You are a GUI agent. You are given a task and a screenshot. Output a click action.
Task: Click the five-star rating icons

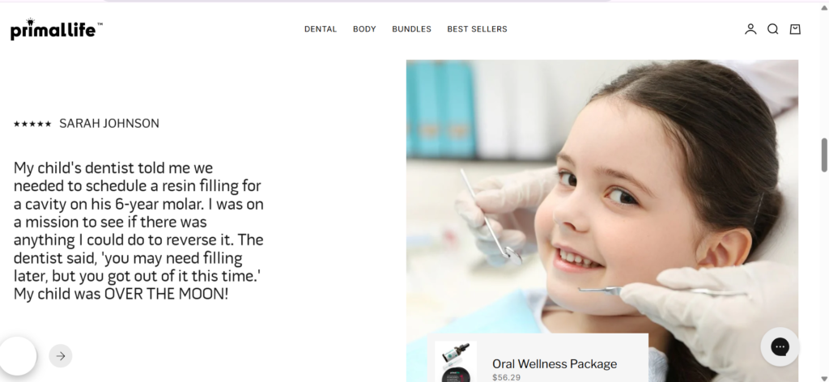(x=32, y=124)
